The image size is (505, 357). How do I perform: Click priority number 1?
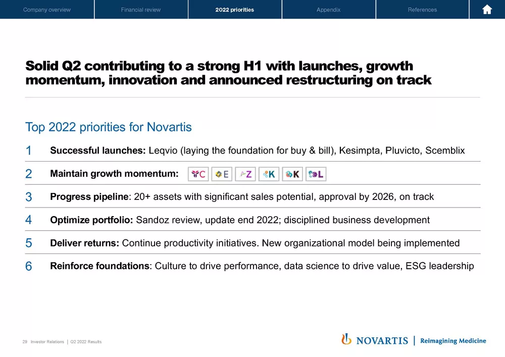click(29, 150)
